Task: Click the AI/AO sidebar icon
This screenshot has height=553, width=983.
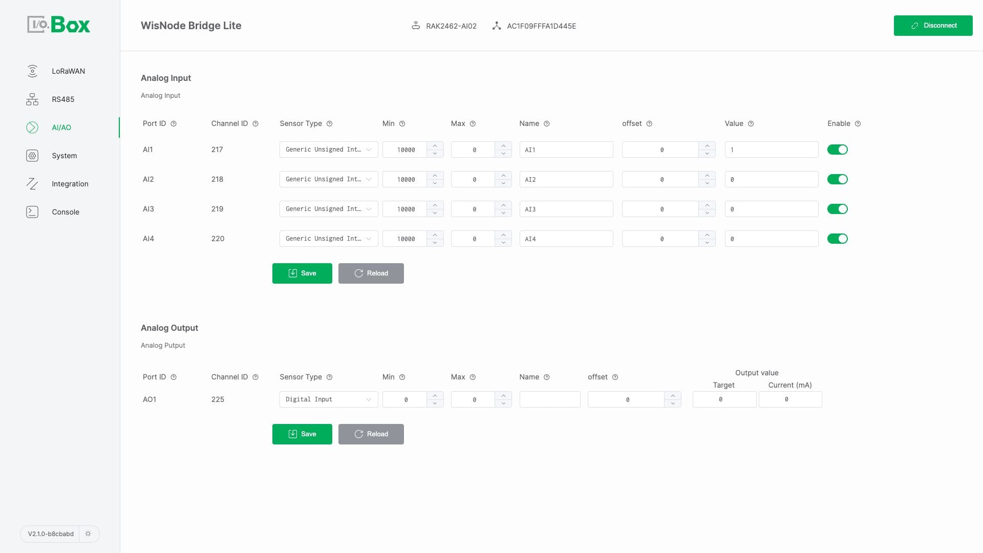Action: 32,127
